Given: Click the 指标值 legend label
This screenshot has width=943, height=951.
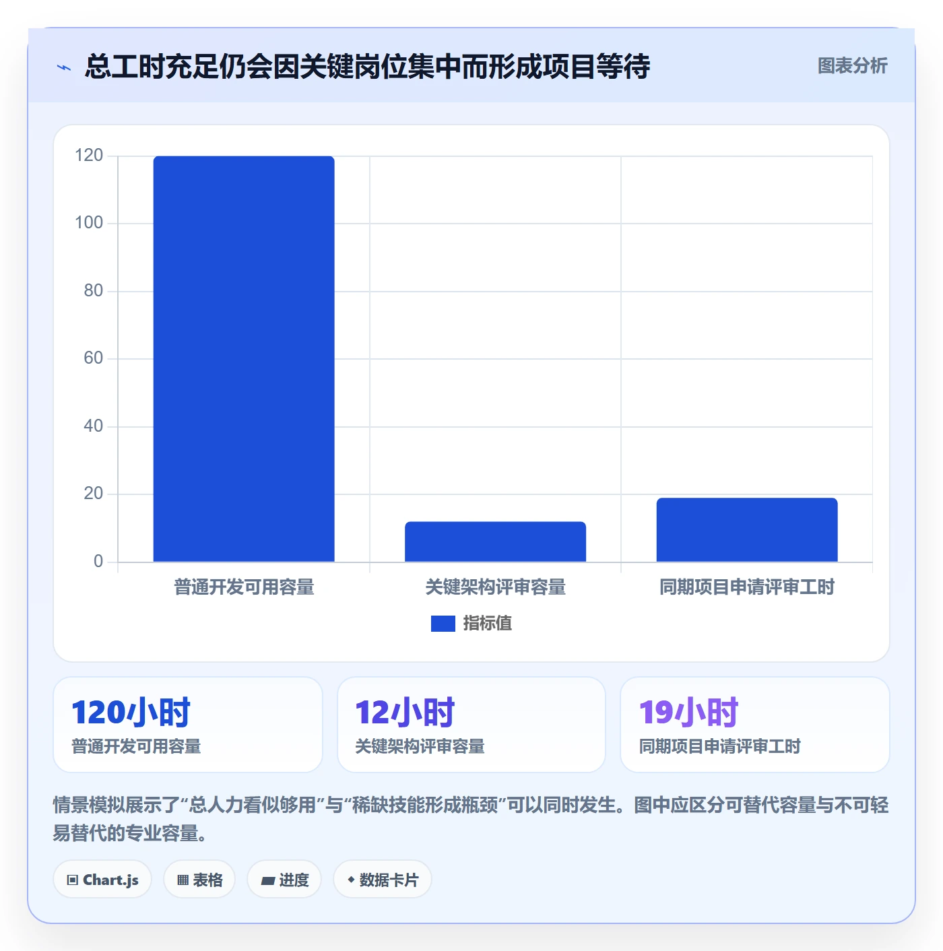Looking at the screenshot, I should coord(488,624).
